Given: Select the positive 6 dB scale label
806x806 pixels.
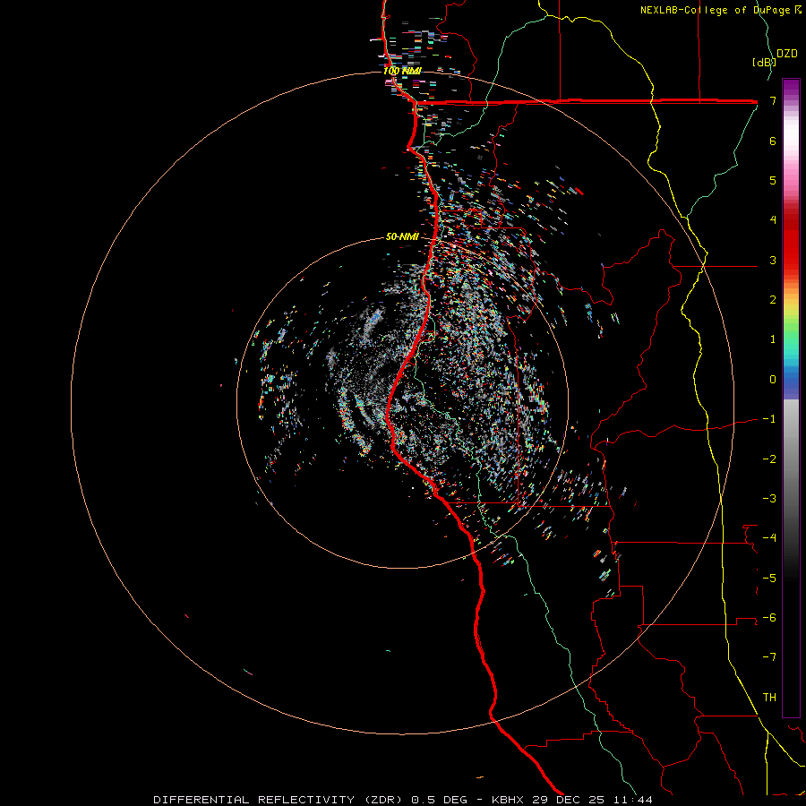Looking at the screenshot, I should 773,141.
